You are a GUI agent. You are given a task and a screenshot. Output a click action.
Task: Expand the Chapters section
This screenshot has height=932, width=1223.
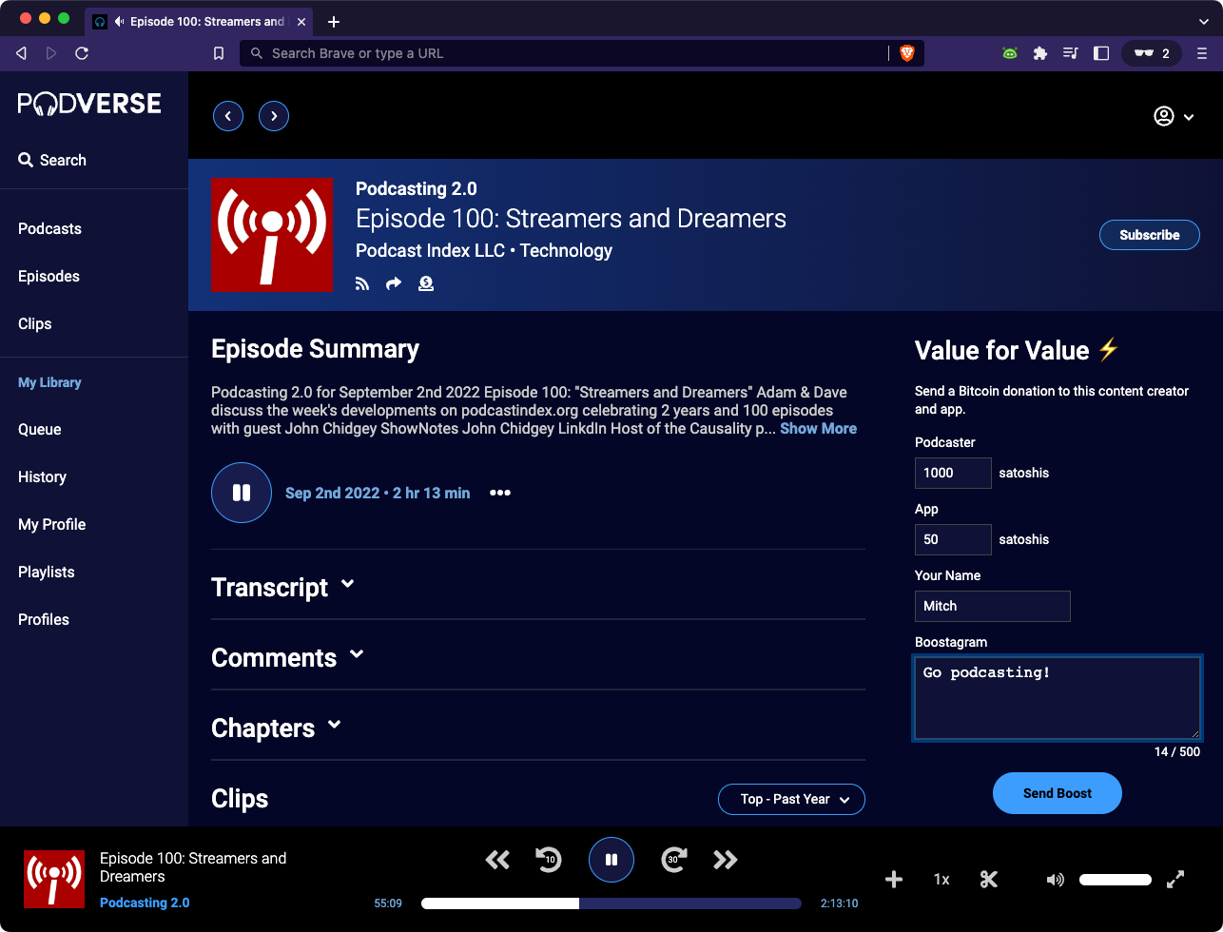point(276,728)
